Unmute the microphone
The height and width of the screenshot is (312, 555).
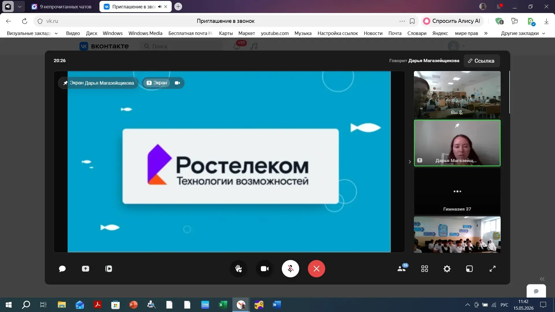coord(291,269)
